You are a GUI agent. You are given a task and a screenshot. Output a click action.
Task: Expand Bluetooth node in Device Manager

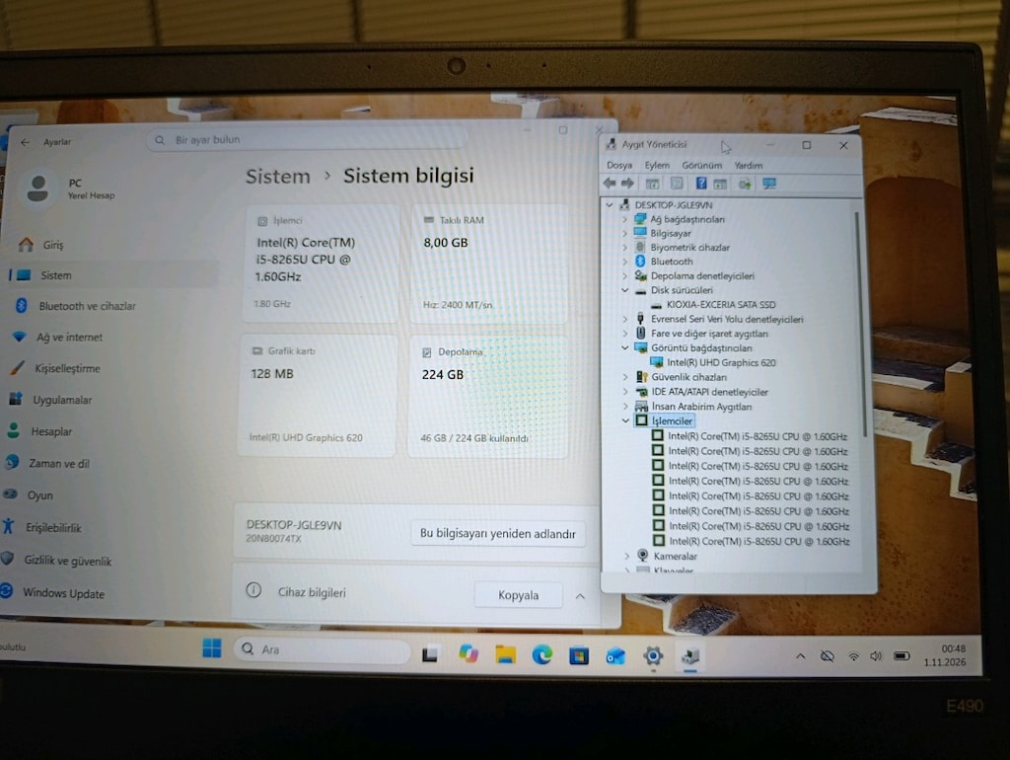[x=624, y=262]
